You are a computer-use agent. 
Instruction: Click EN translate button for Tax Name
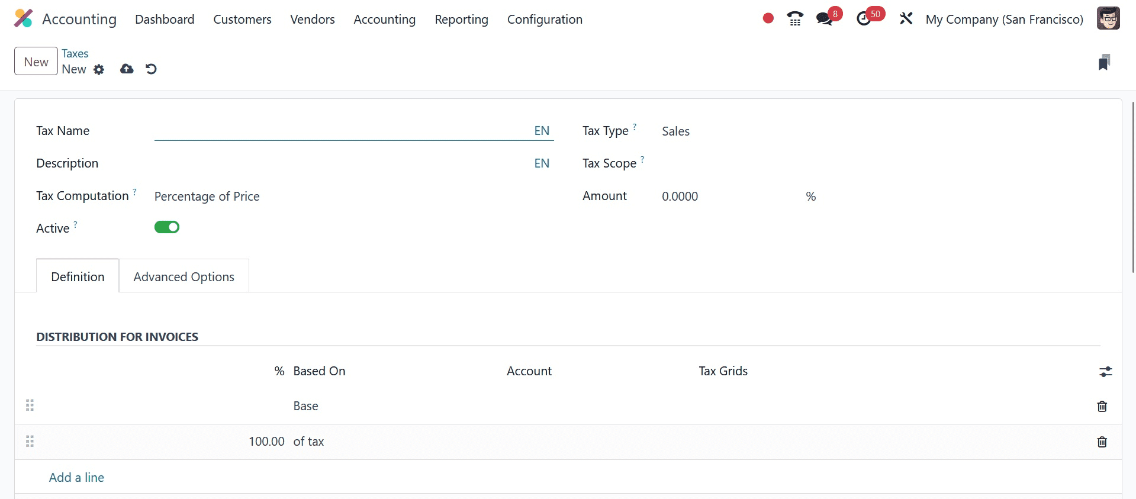(542, 131)
